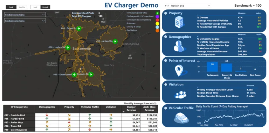Select the Unlock map option
Viewport: 269px width, 133px height.
pyautogui.click(x=46, y=7)
